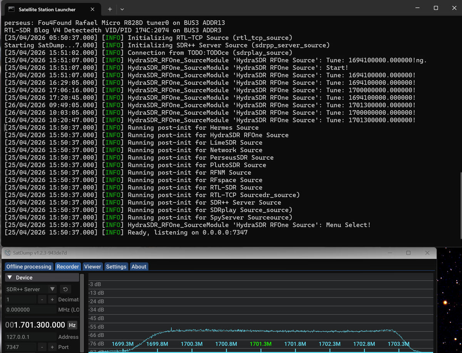Click the LO offset field showing 0.000000

point(31,310)
